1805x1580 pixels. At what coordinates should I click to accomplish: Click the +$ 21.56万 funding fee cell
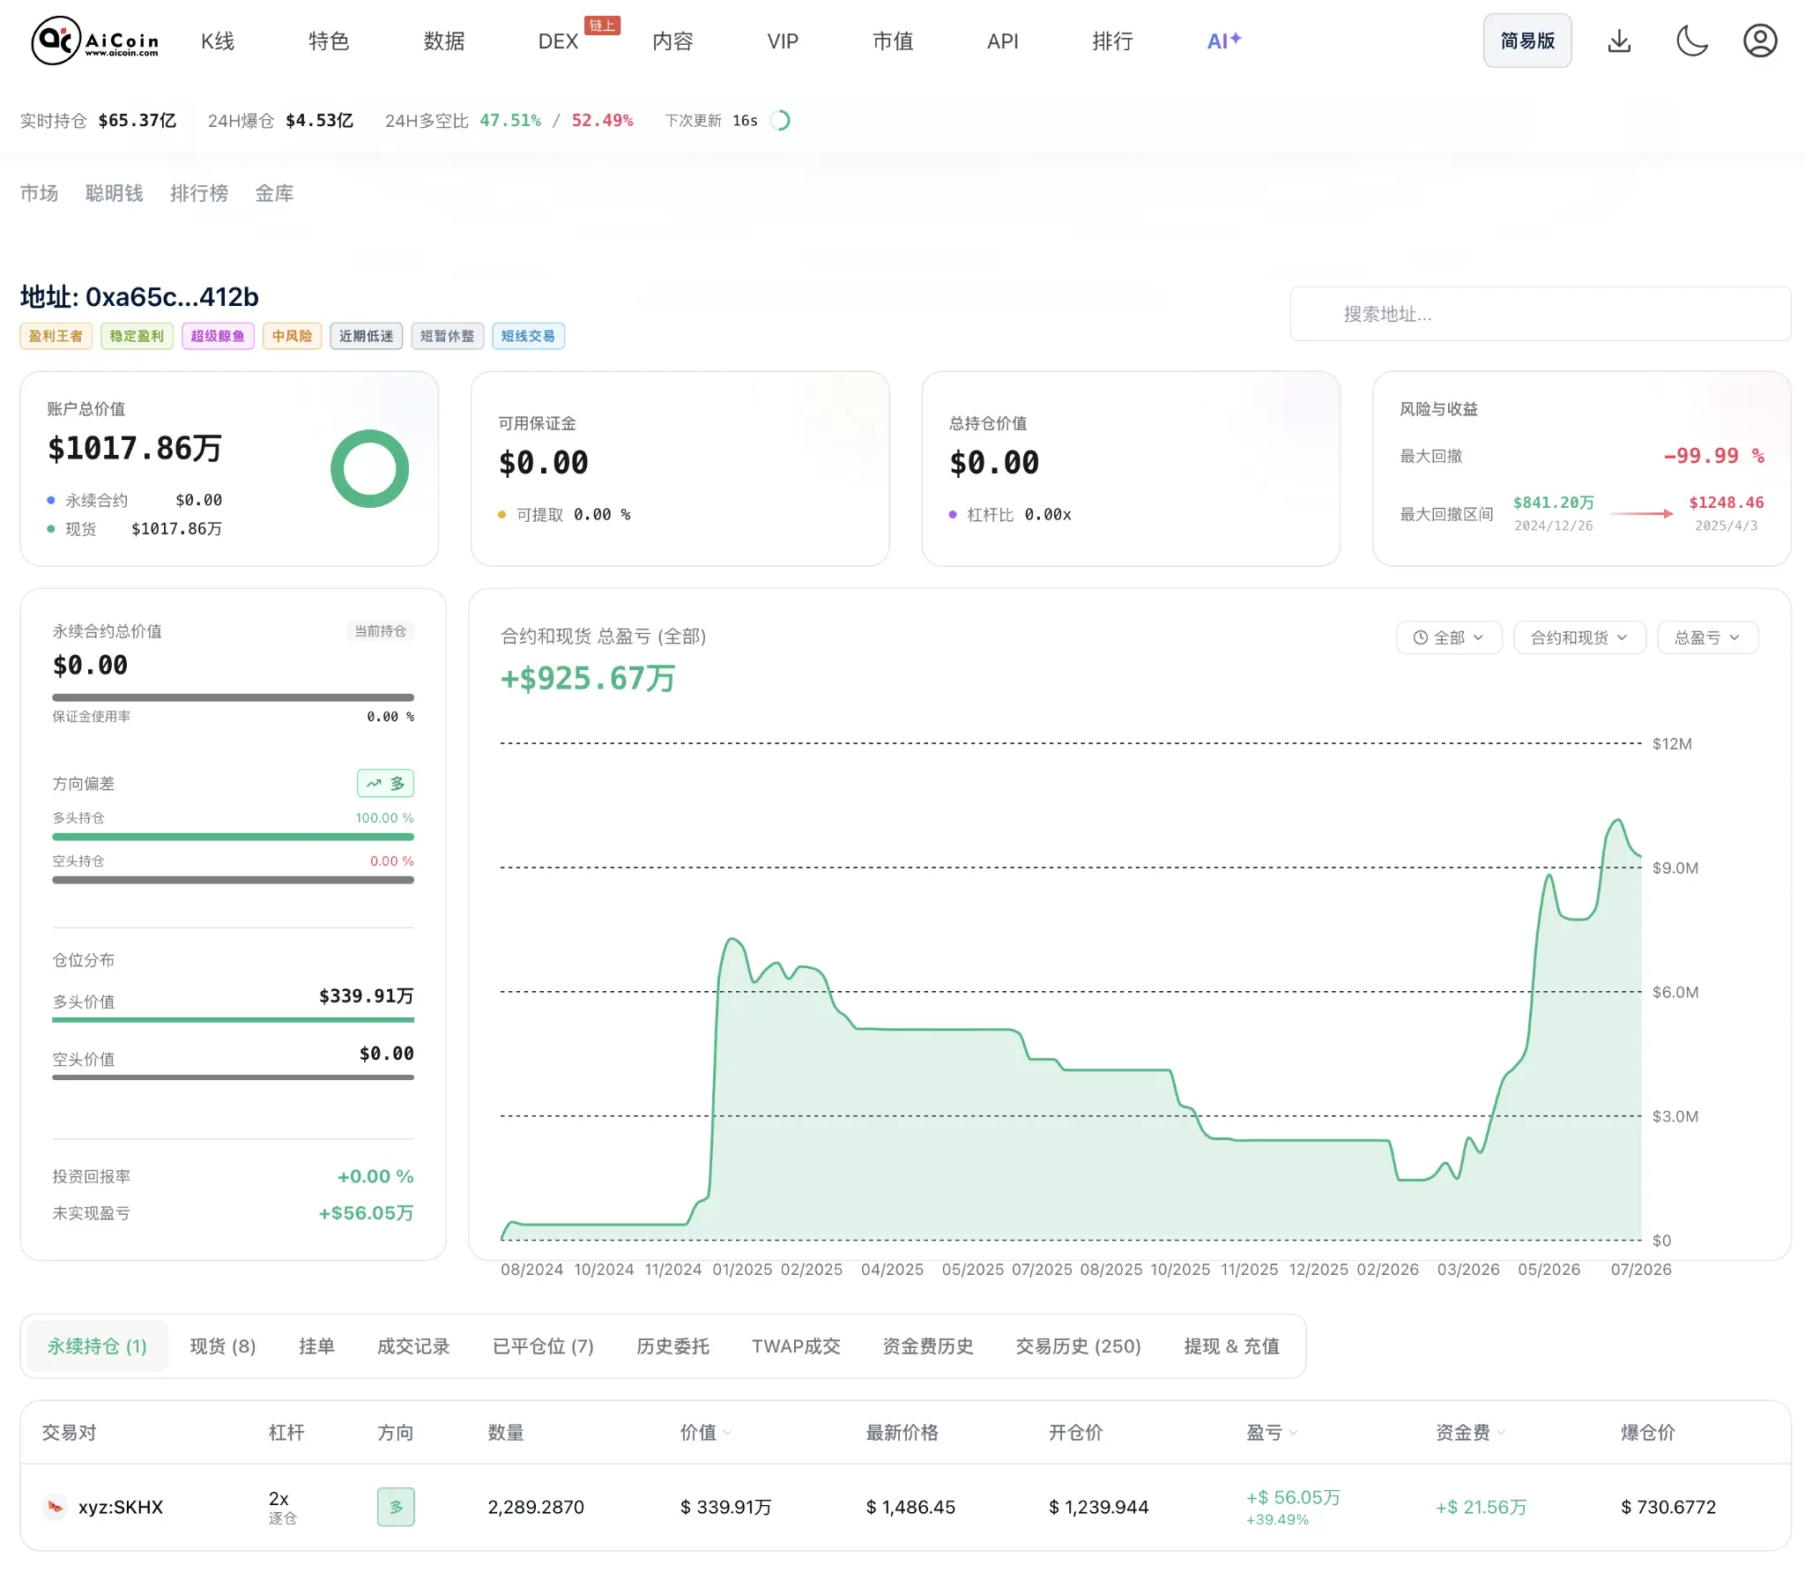[1481, 1507]
